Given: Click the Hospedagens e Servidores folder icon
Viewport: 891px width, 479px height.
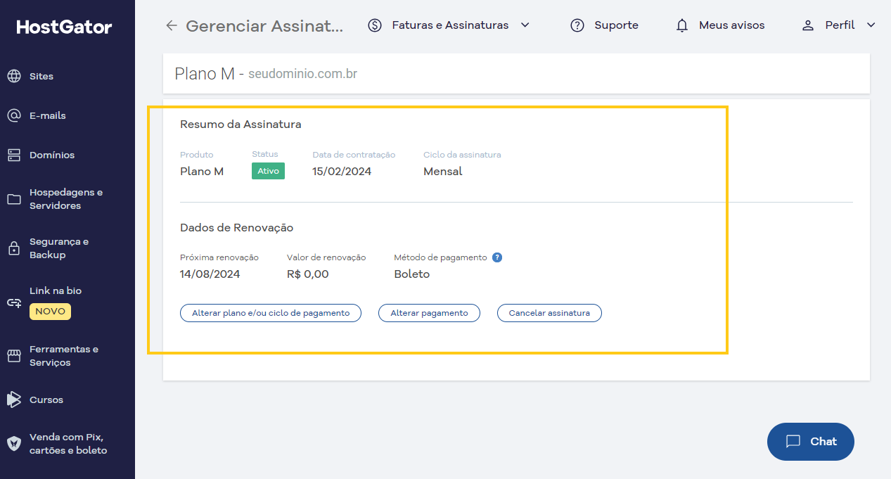Looking at the screenshot, I should [14, 199].
